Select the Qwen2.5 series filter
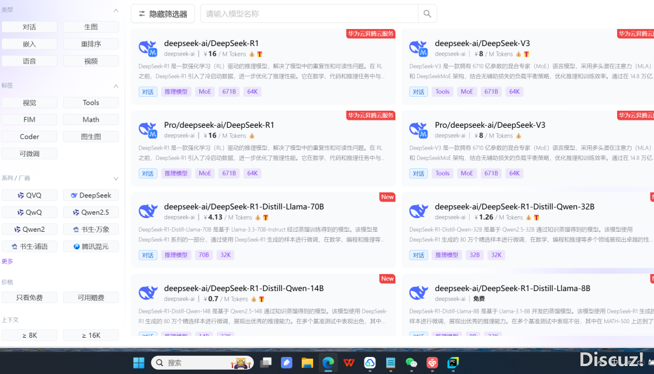The width and height of the screenshot is (654, 374). coord(91,212)
